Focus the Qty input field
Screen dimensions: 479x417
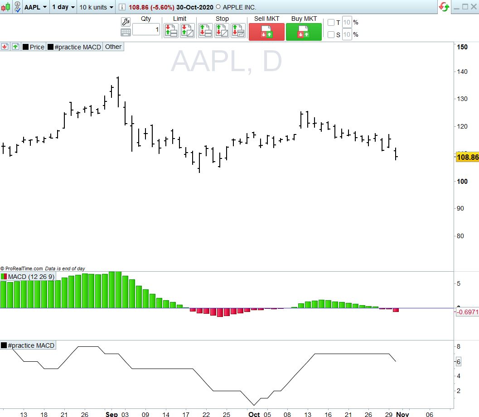coord(146,29)
